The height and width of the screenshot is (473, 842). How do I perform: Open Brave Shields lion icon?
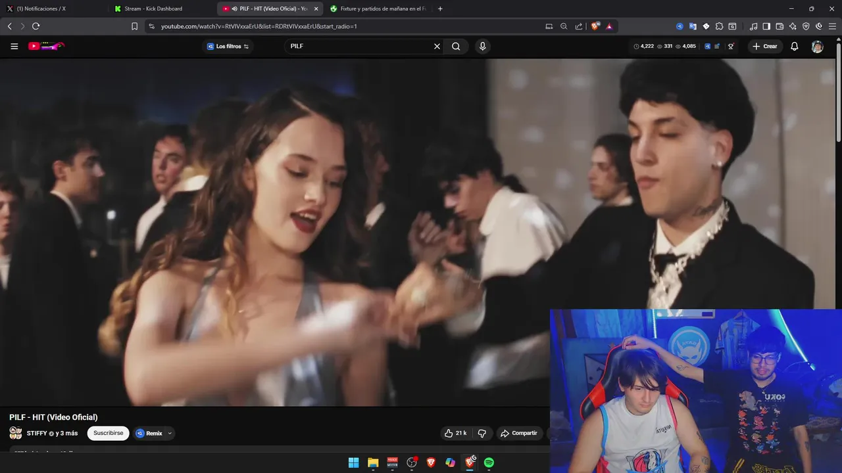coord(595,26)
